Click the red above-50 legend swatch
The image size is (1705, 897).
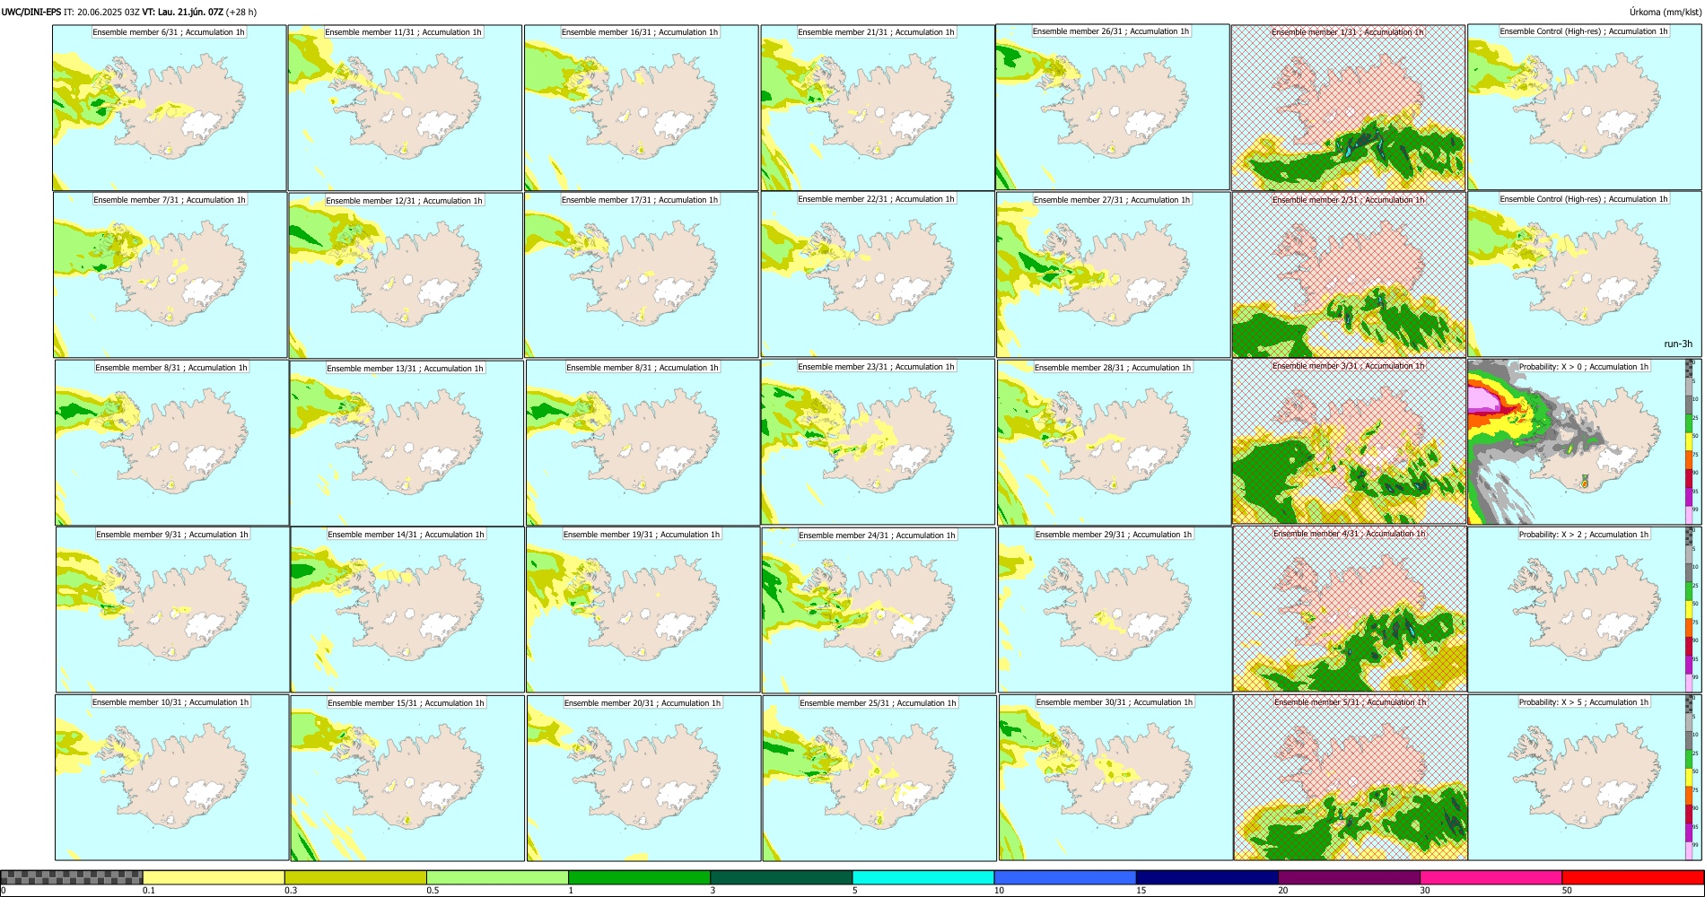1632,877
